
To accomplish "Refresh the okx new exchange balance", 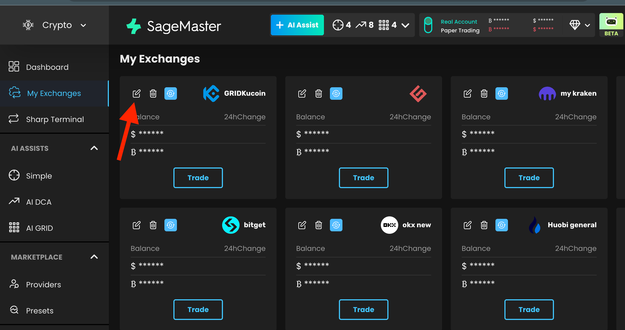I will click(336, 225).
